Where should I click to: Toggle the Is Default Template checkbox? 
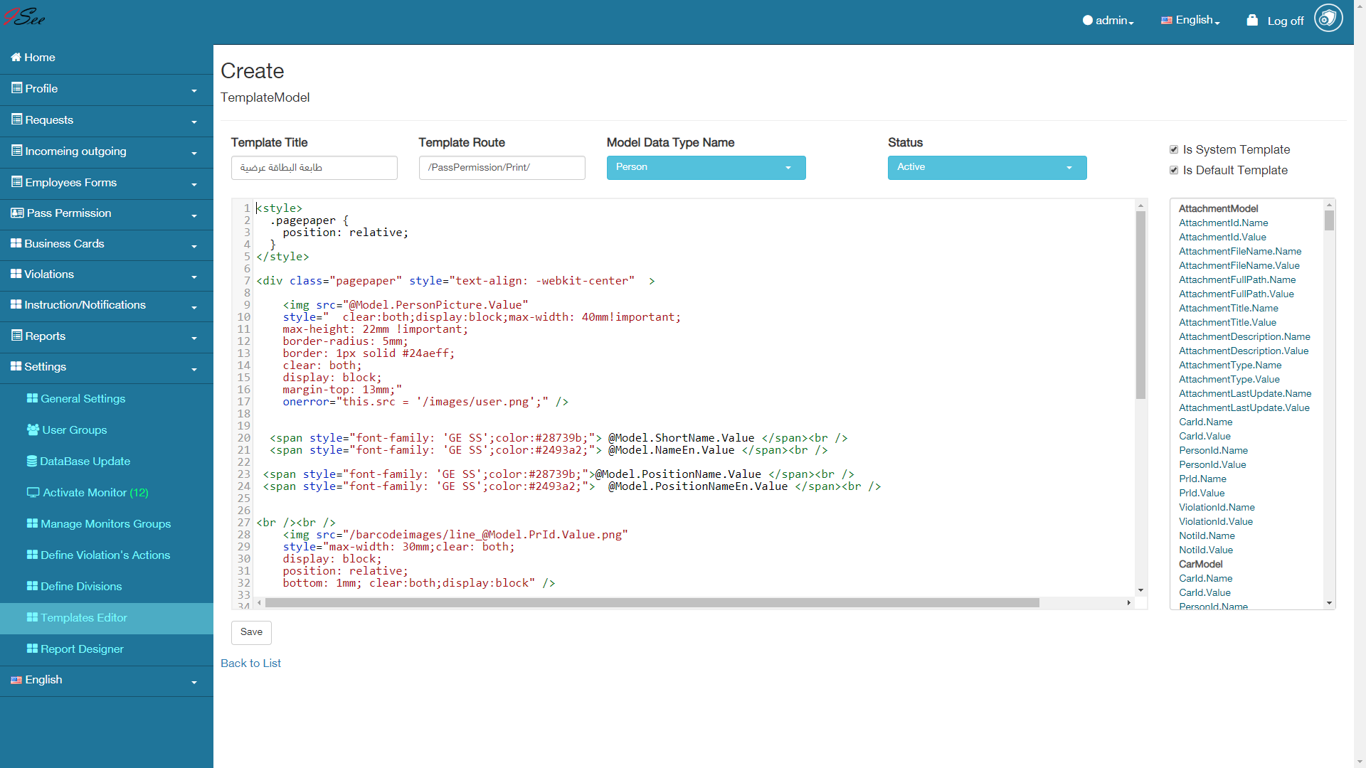[1174, 170]
